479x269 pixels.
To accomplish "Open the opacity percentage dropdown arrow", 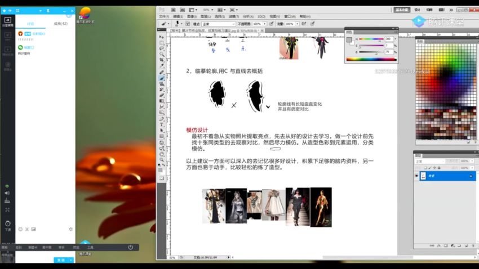I will [265, 24].
